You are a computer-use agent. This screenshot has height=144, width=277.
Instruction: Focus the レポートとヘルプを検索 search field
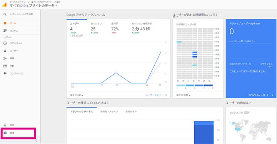click(22, 14)
